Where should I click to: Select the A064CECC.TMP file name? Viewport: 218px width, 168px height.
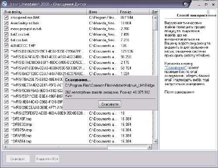click(23, 46)
